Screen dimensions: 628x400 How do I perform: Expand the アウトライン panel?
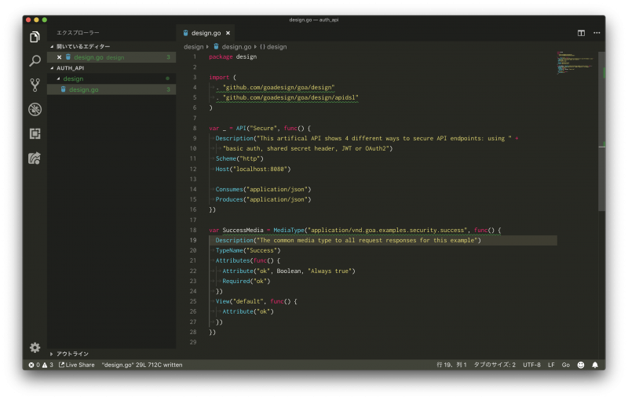[72, 354]
